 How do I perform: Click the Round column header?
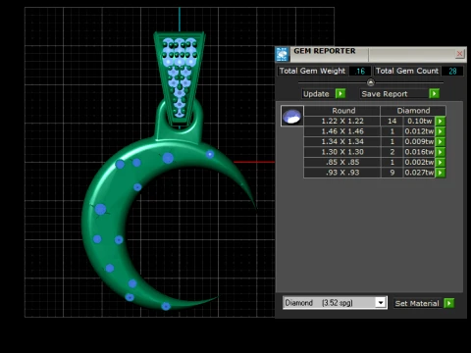[343, 111]
